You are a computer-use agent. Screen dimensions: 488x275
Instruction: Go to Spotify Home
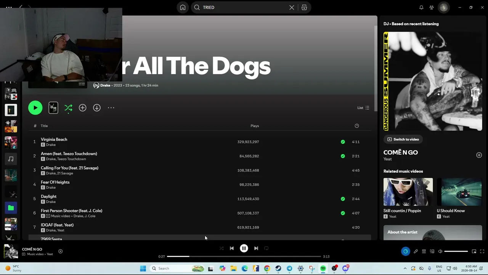[183, 7]
